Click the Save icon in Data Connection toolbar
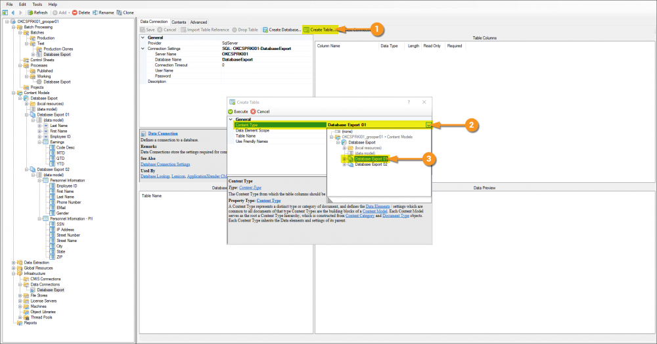Image resolution: width=657 pixels, height=344 pixels. point(143,30)
